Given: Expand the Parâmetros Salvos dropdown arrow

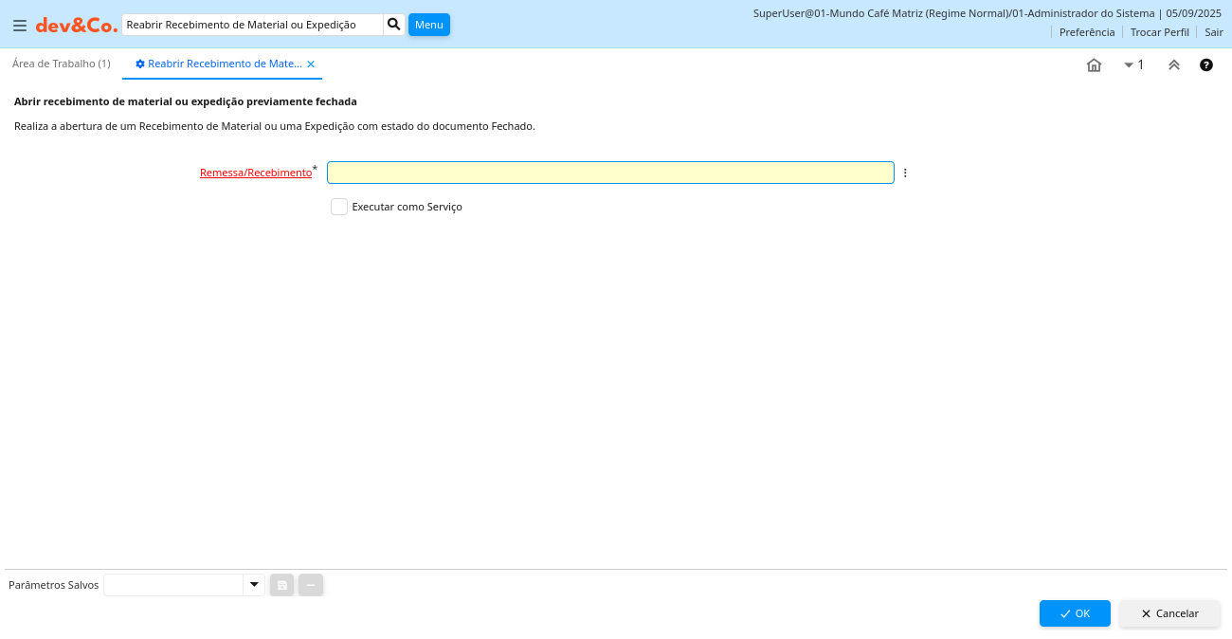Looking at the screenshot, I should tap(253, 585).
